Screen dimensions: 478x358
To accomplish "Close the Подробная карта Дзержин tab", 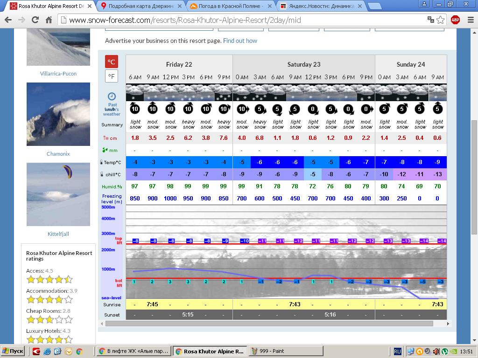I will 180,6.
